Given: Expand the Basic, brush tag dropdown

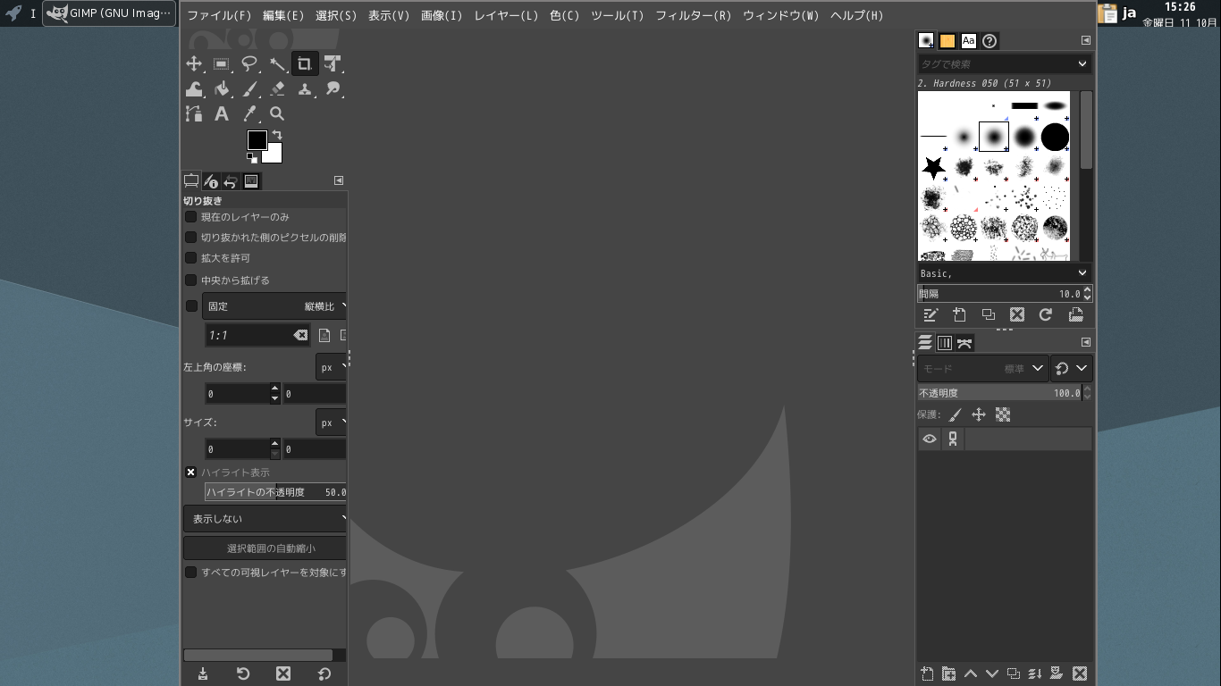Looking at the screenshot, I should click(1082, 273).
